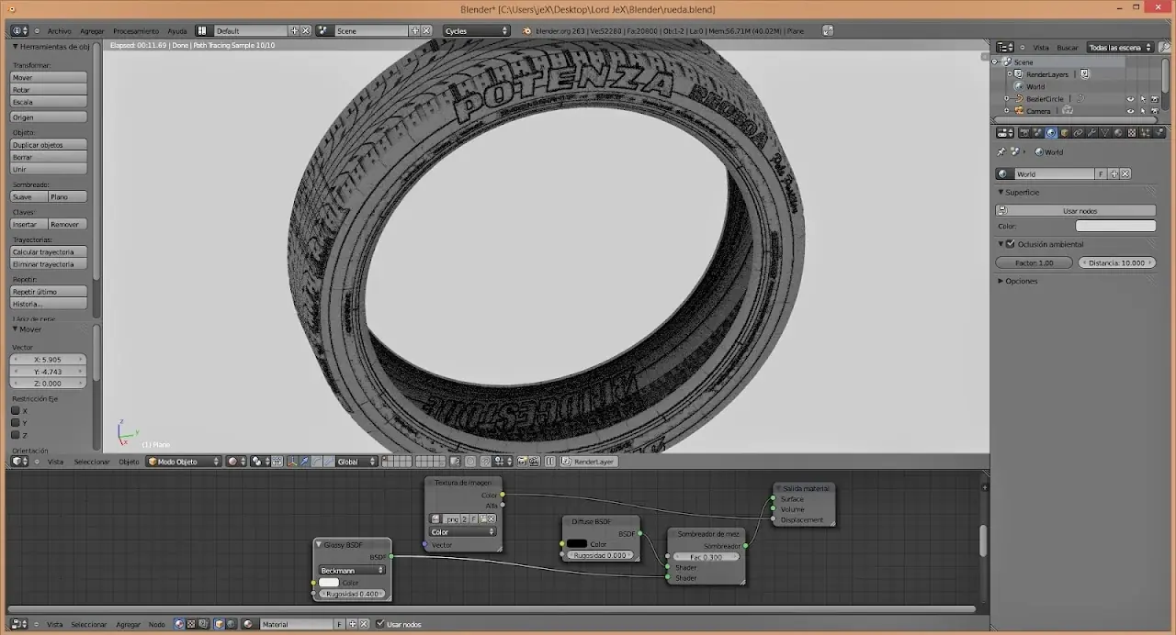Click the fullscreen toggle icon in the info header
1176x635 pixels.
828,30
